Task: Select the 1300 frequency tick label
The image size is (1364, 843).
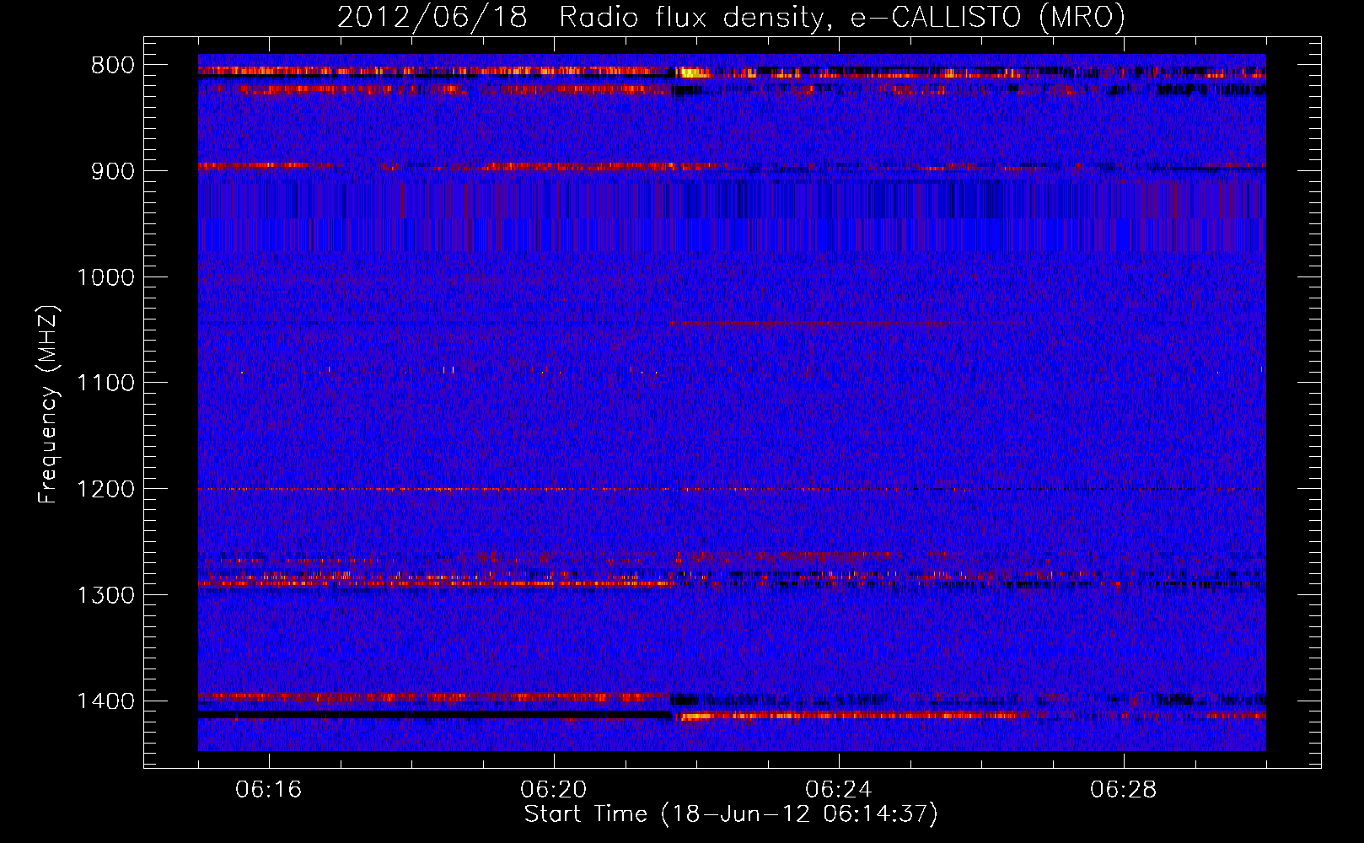Action: tap(106, 595)
